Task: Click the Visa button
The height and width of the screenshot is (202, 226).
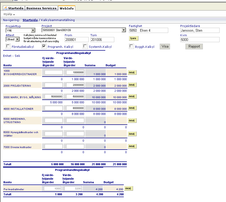Action: point(165,47)
